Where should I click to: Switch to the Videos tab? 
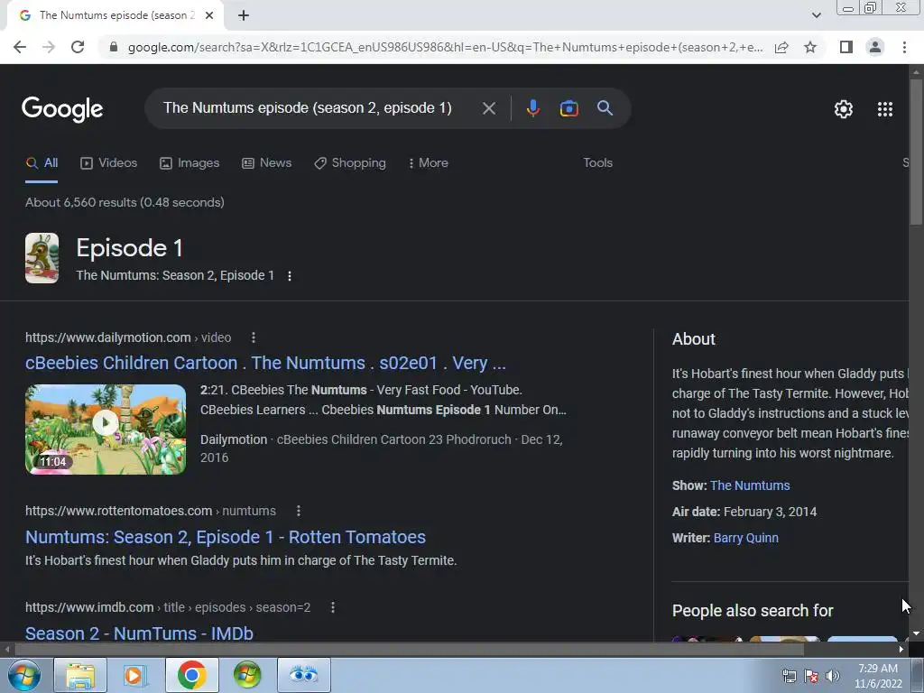click(x=108, y=163)
